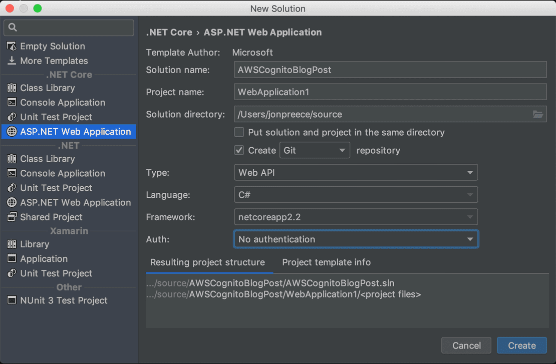This screenshot has width=556, height=364.
Task: Click the Template Author value "Microsoft"
Action: click(252, 53)
